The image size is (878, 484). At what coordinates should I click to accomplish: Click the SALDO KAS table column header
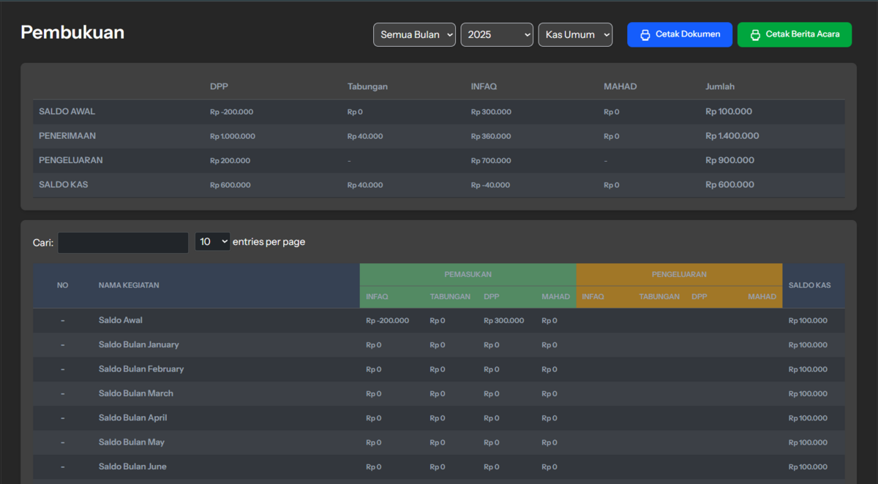[809, 285]
